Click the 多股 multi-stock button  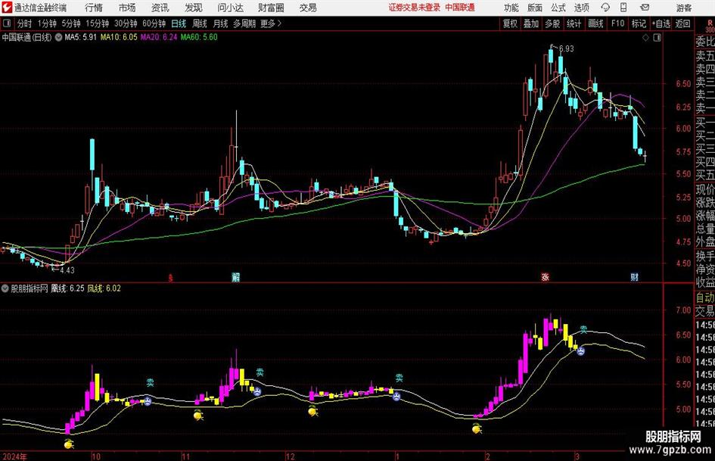(x=552, y=23)
